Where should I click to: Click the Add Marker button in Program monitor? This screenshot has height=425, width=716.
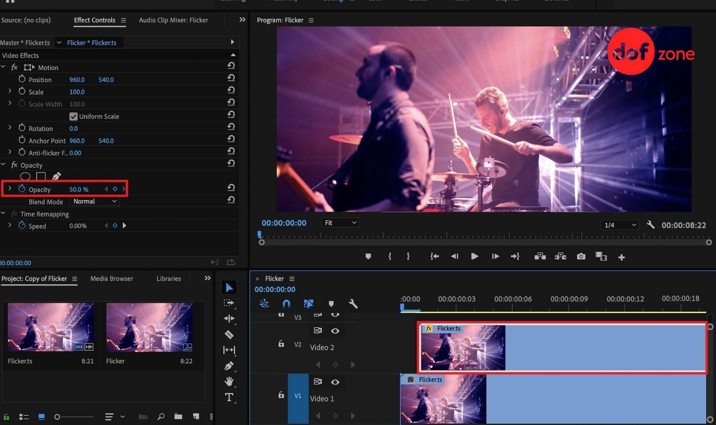coord(368,256)
